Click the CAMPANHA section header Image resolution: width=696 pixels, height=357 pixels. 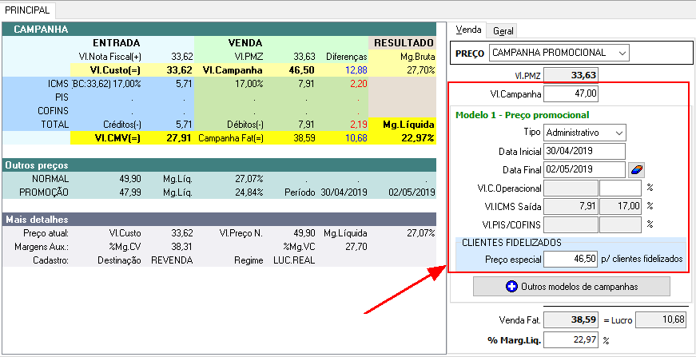219,30
